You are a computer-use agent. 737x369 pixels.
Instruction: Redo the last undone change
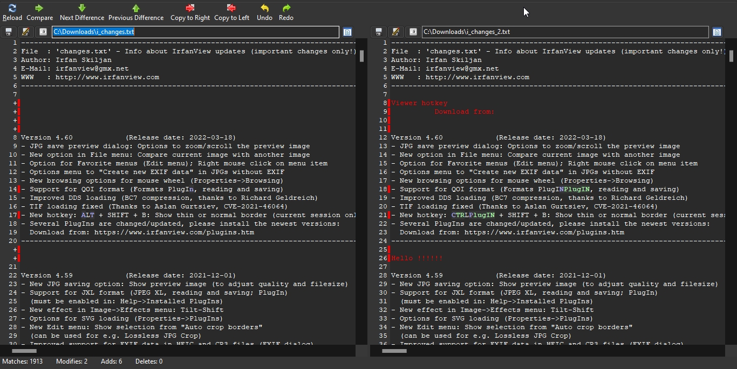[285, 11]
